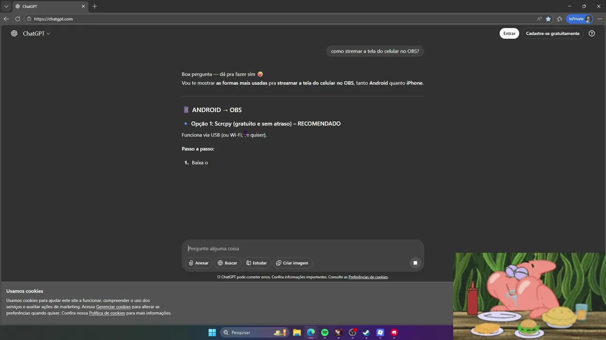
Task: Click the Usamos cookies banner title
Action: (x=25, y=291)
